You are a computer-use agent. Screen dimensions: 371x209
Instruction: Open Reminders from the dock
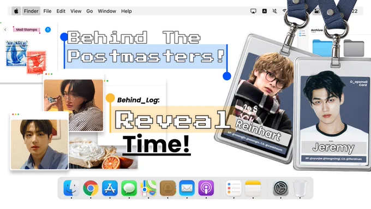coord(234,188)
